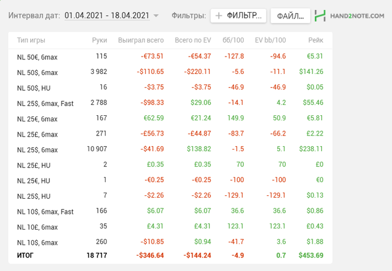Select the NL 25€, HU row
This screenshot has height=271, width=392.
(170, 181)
